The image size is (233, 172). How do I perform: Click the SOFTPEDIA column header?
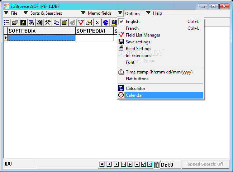click(x=42, y=31)
